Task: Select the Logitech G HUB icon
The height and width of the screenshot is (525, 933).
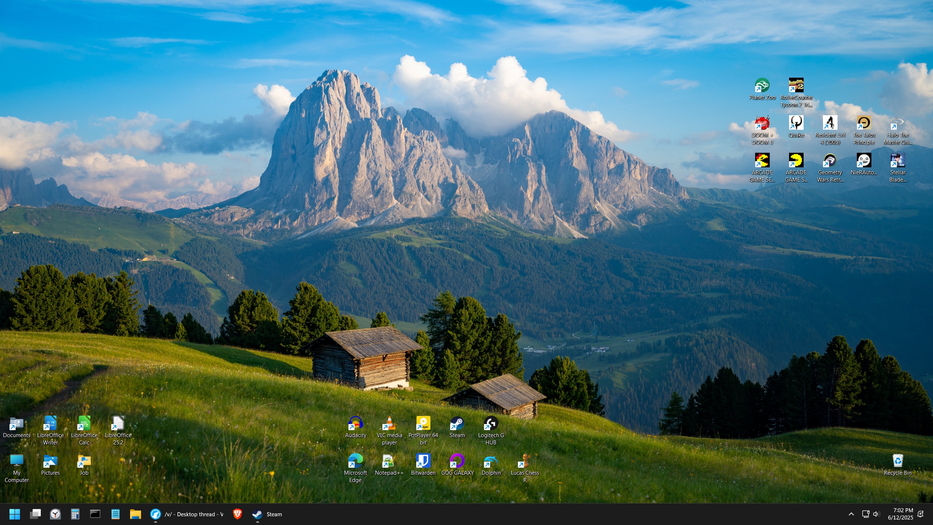Action: (491, 431)
